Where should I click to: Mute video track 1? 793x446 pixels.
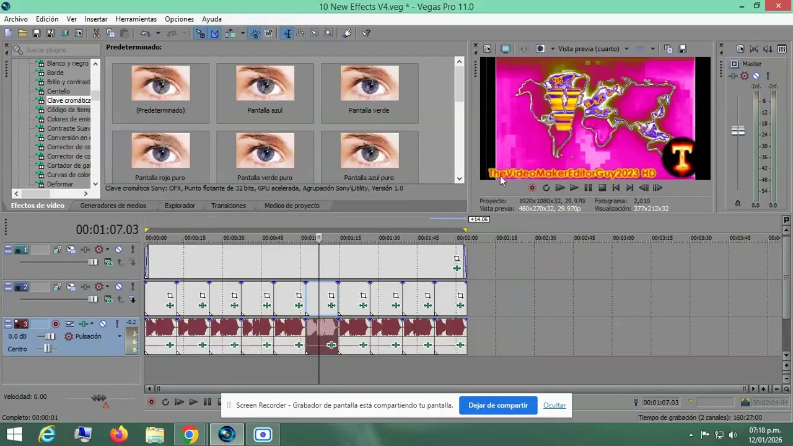pyautogui.click(x=118, y=250)
